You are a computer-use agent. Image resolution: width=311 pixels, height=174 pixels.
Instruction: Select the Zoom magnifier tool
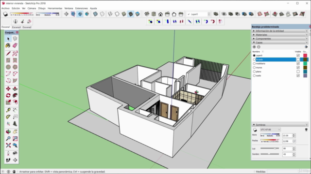[8, 139]
